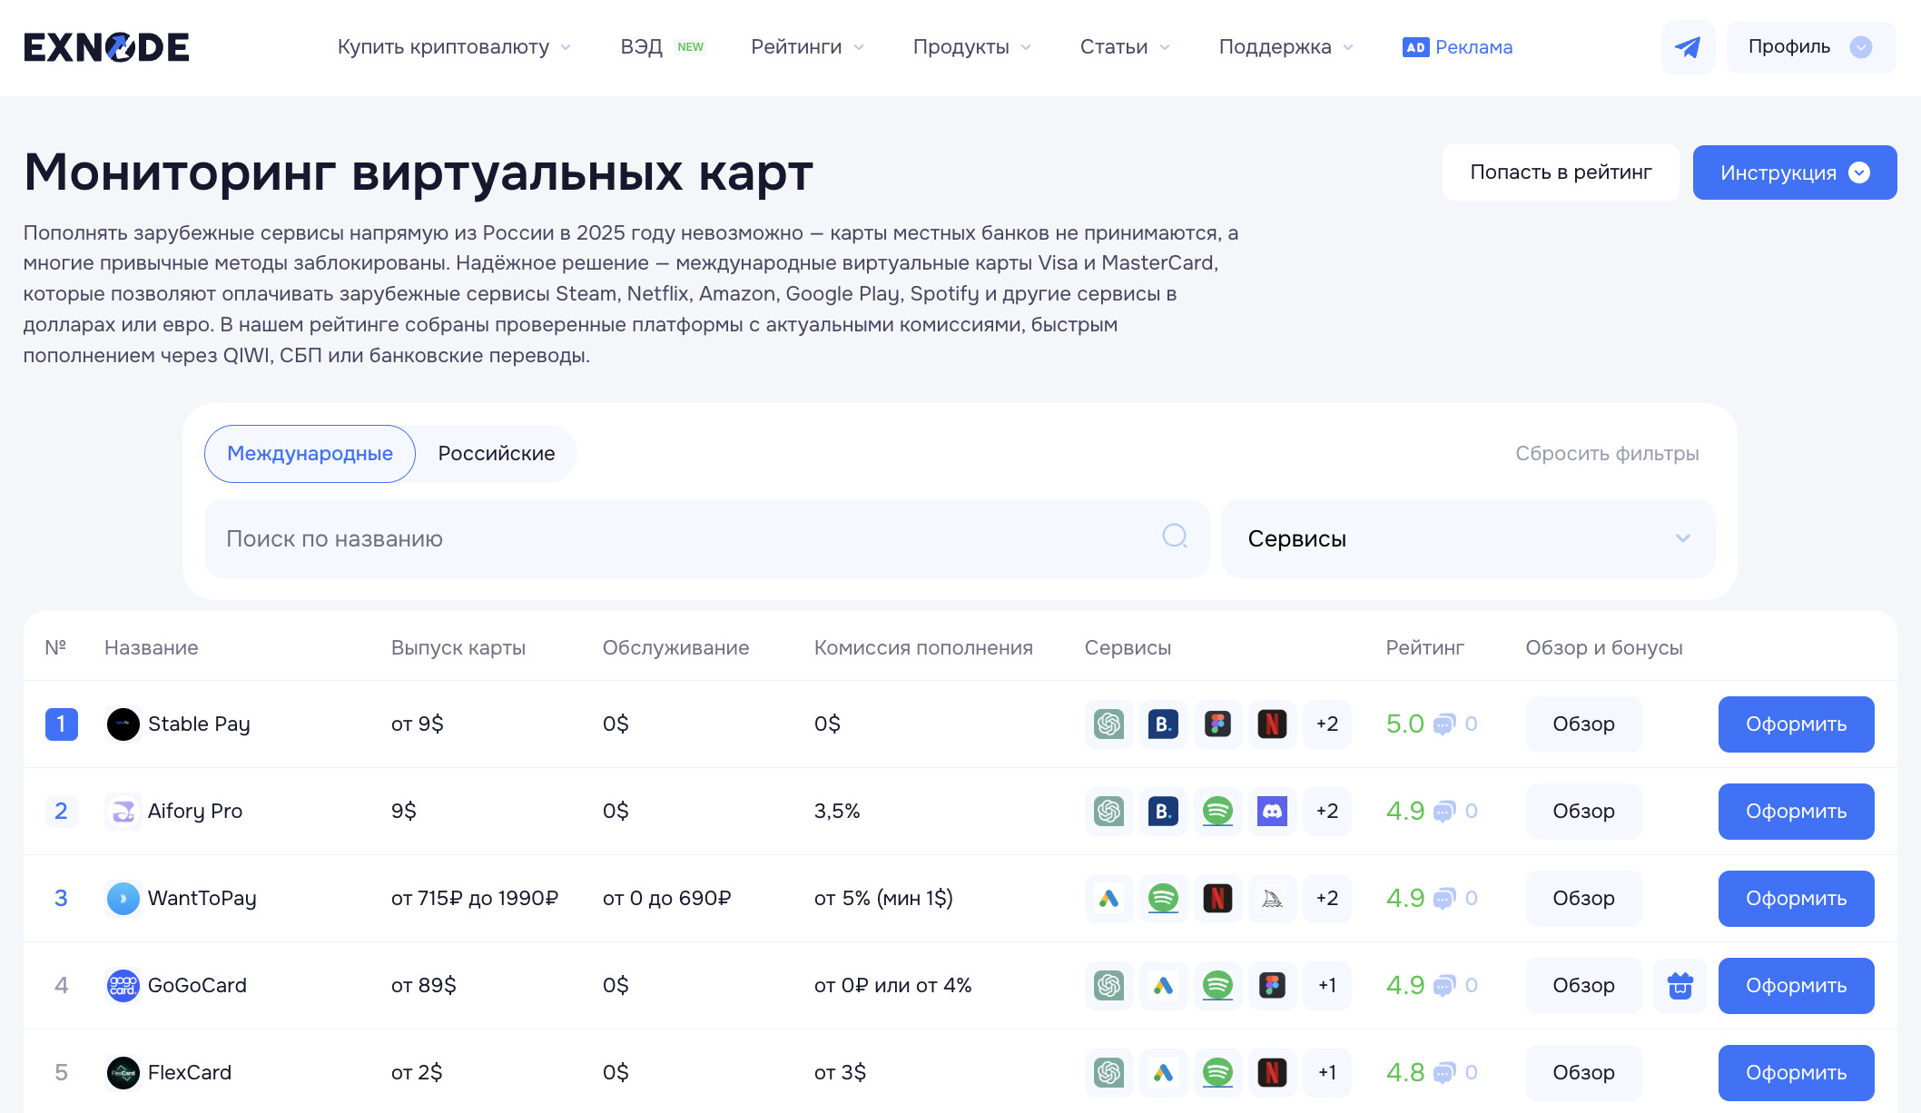Click the search magnifier icon
Viewport: 1921px width, 1113px height.
point(1175,537)
